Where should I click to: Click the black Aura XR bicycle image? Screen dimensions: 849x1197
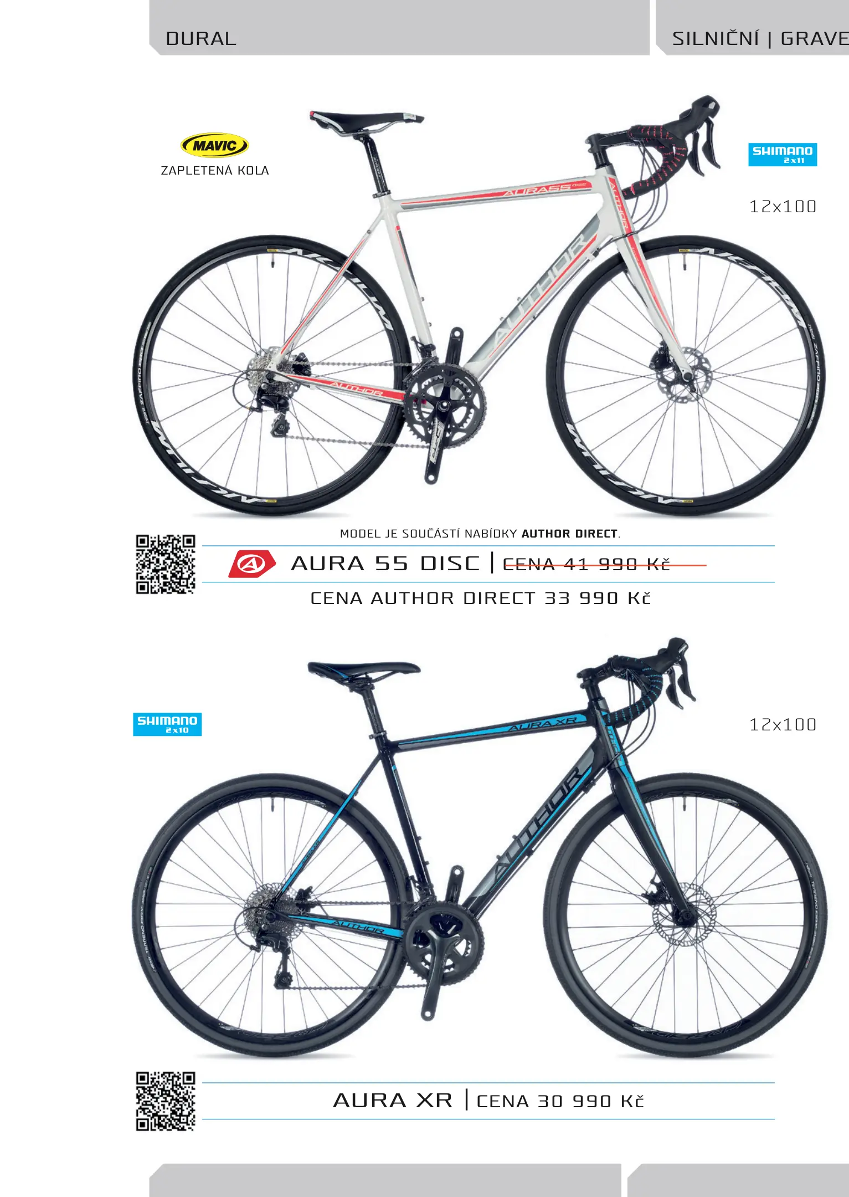pos(479,848)
